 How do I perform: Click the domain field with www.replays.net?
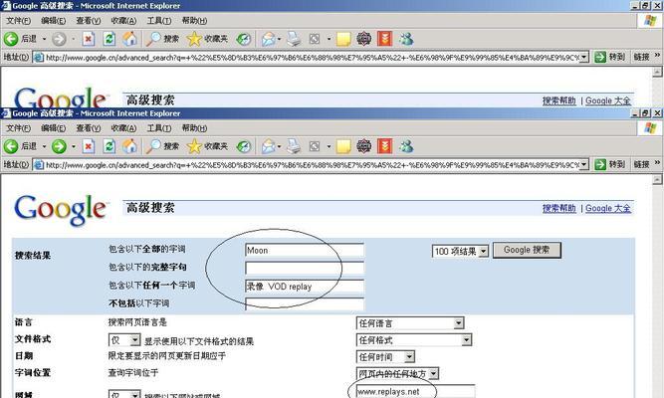tap(415, 392)
